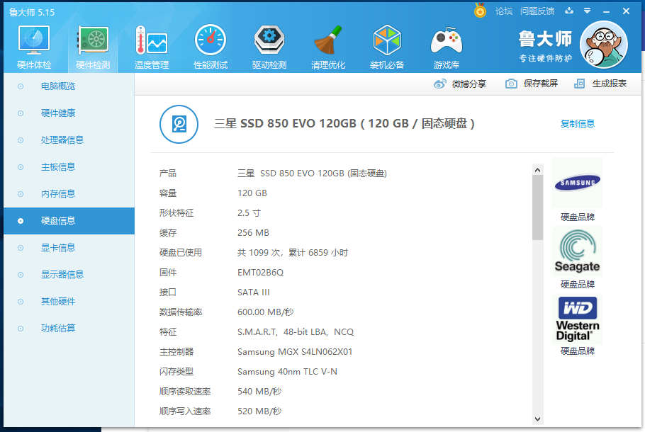Open 清理优化 broom cleanup icon
The image size is (645, 432).
(328, 40)
